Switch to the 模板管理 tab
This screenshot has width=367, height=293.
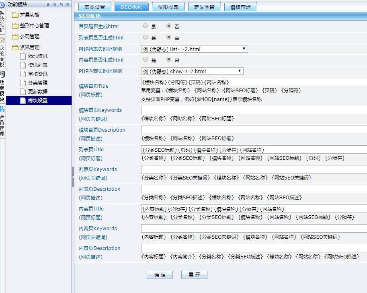240,7
